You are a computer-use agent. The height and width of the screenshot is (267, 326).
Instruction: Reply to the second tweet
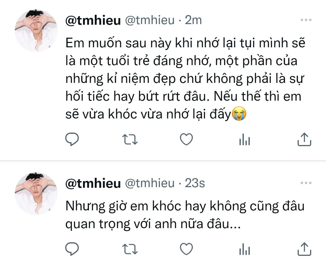coord(72,249)
